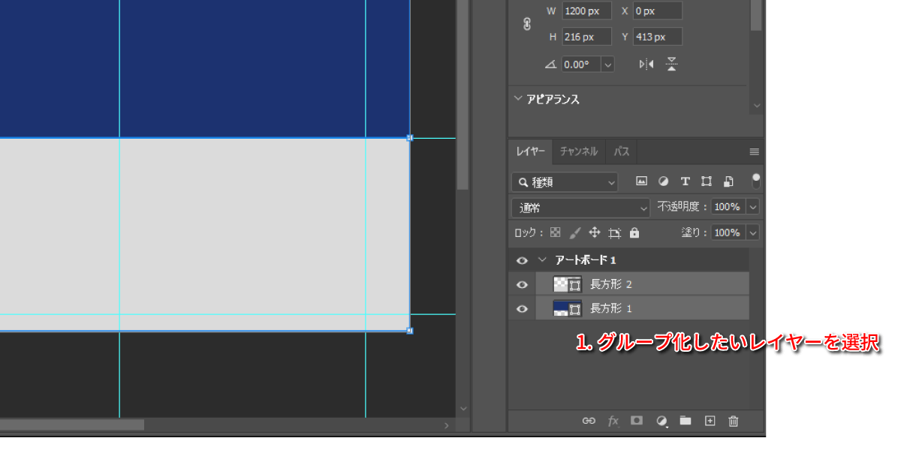This screenshot has height=450, width=901.
Task: Lock layer position move icon
Action: coord(595,232)
